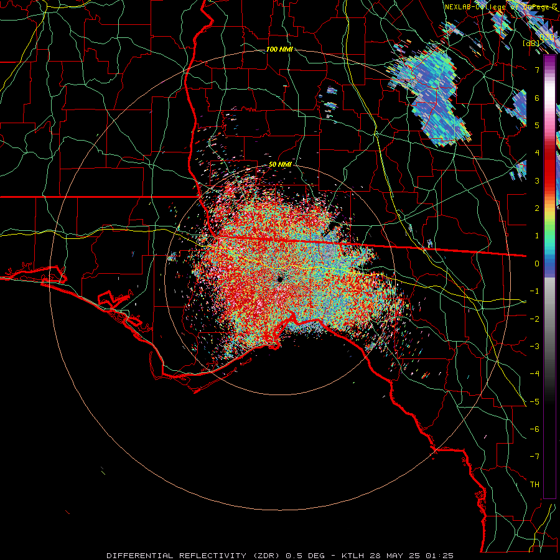Click the "7" value on the scale
This screenshot has height=560, width=560.
coord(537,70)
